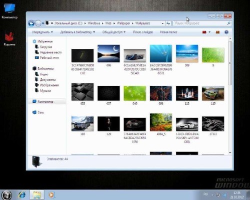Open the address bar history dropdown arrow
The height and width of the screenshot is (200, 250).
162,23
